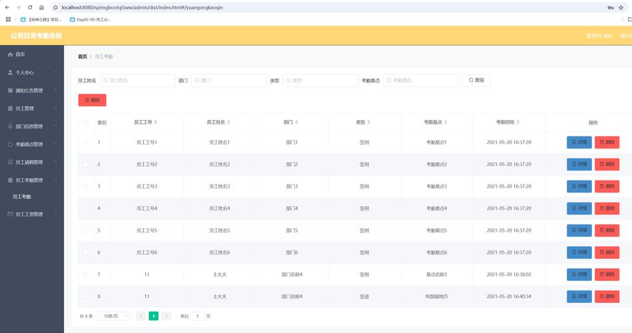The image size is (632, 333).
Task: Check the checkbox for row 3
Action: pyautogui.click(x=85, y=186)
